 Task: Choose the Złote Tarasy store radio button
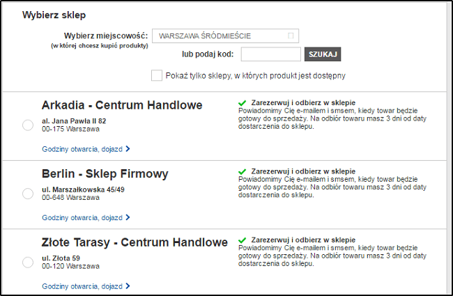coord(28,262)
